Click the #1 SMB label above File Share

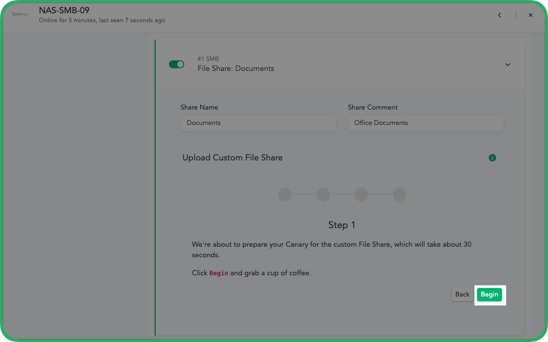point(208,59)
